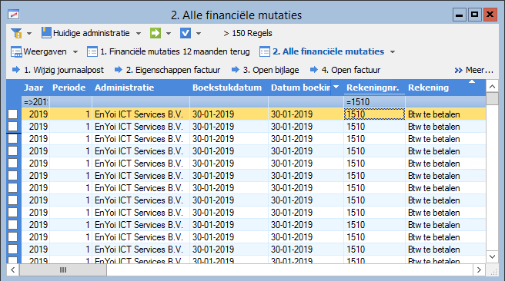Tick checkbox of eighth table row

tap(13, 200)
